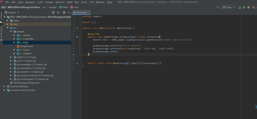The height and width of the screenshot is (119, 257).
Task: Expand the .idea folder arrow
Action: pos(7,21)
